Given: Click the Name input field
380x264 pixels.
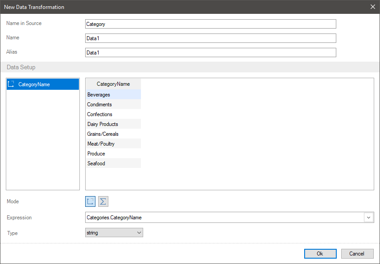Looking at the screenshot, I should pyautogui.click(x=210, y=38).
